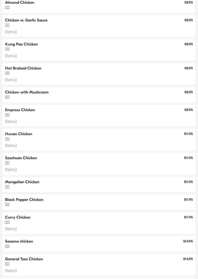This screenshot has width=198, height=279.
Task: Open General Tsos Chicken item
Action: [x=24, y=259]
